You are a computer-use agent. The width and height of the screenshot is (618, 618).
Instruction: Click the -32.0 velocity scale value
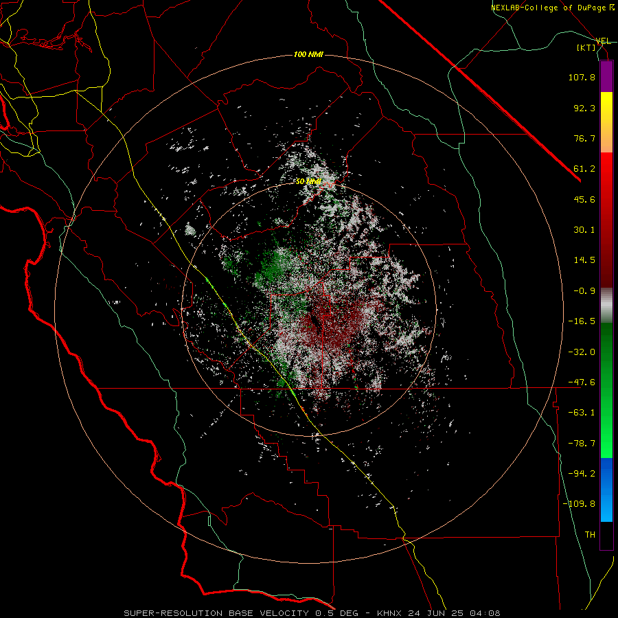tap(582, 352)
